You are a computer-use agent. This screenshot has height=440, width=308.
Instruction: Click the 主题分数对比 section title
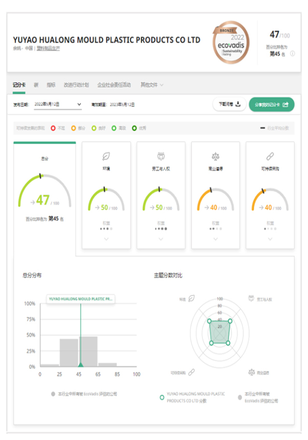[x=168, y=276]
